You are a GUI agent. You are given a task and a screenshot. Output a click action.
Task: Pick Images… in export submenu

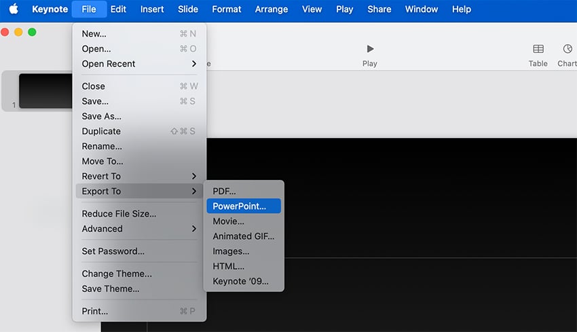(231, 251)
